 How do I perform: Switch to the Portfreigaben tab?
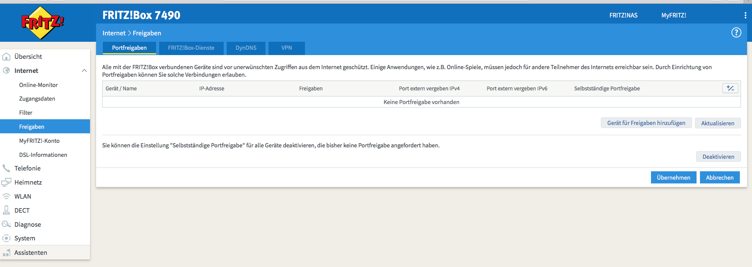(130, 48)
